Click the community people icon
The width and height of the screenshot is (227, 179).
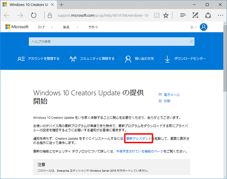point(73,59)
